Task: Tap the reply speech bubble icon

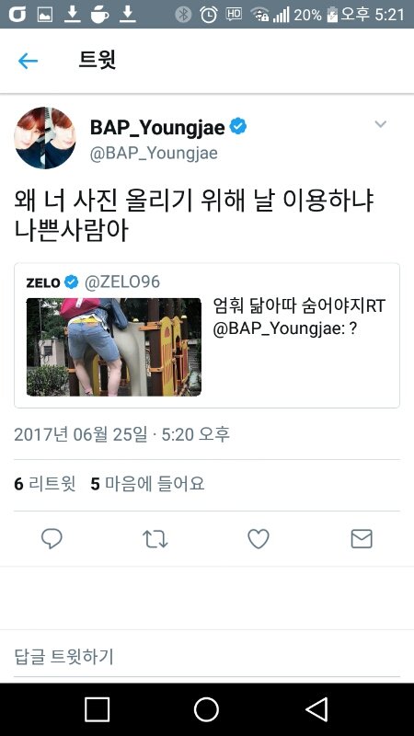Action: (x=52, y=539)
